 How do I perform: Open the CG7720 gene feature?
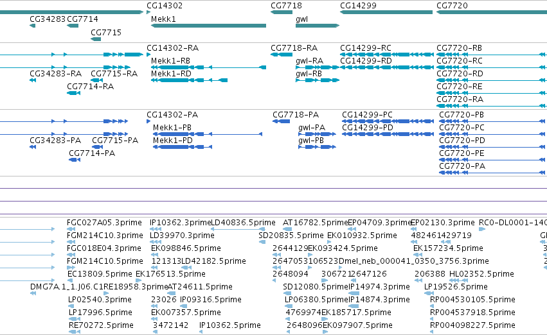pyautogui.click(x=492, y=12)
